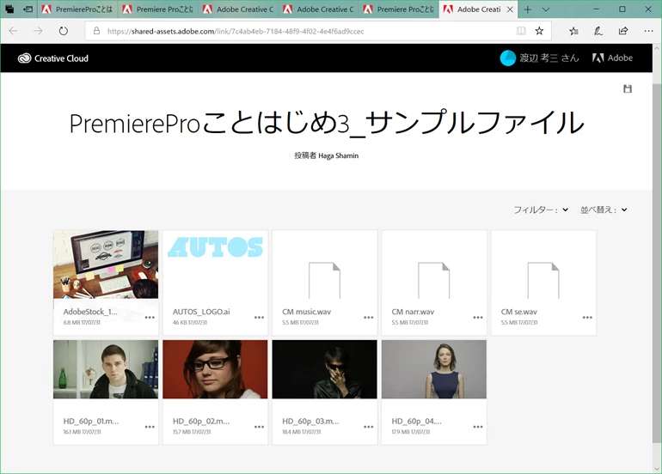Click the save to Creative Cloud icon
Image resolution: width=662 pixels, height=474 pixels.
click(628, 88)
